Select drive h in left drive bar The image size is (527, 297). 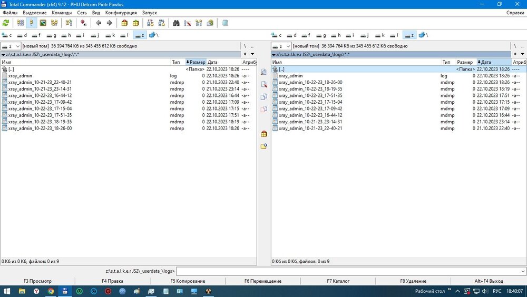65,35
